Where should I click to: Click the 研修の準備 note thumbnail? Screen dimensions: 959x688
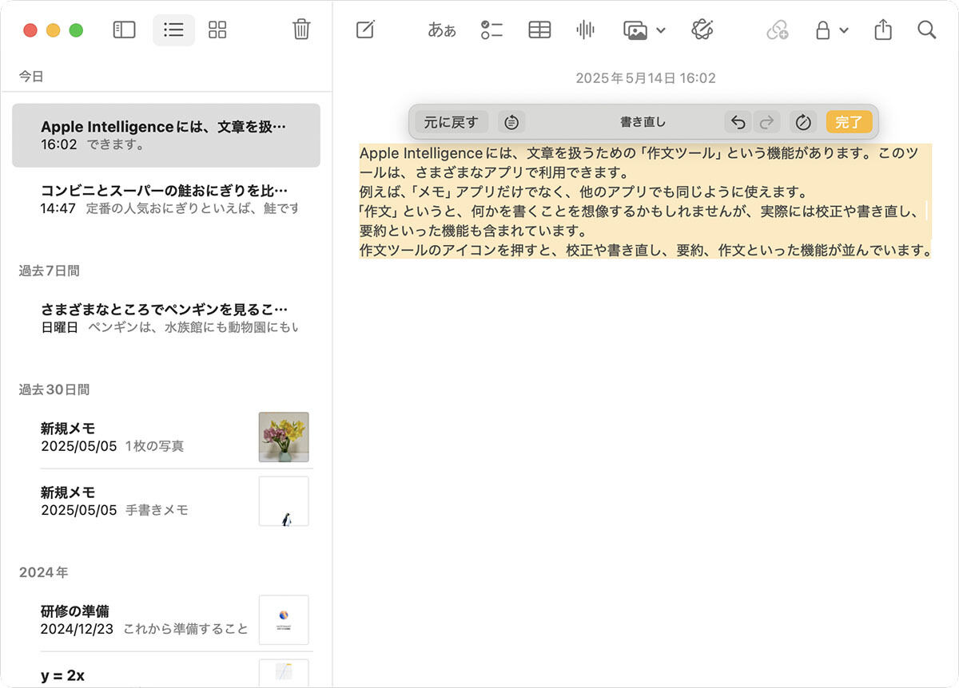pos(284,620)
